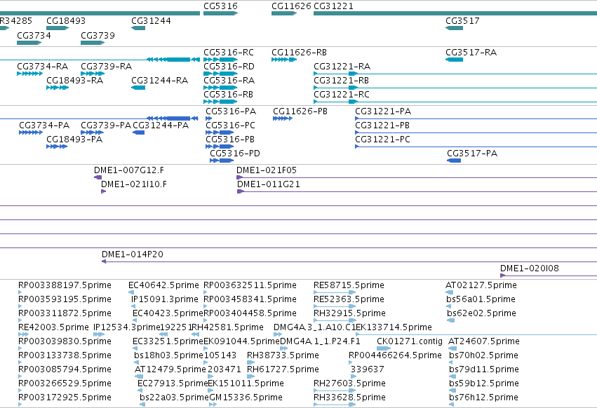
Task: Select protein CG5316-PA
Action: (208, 118)
